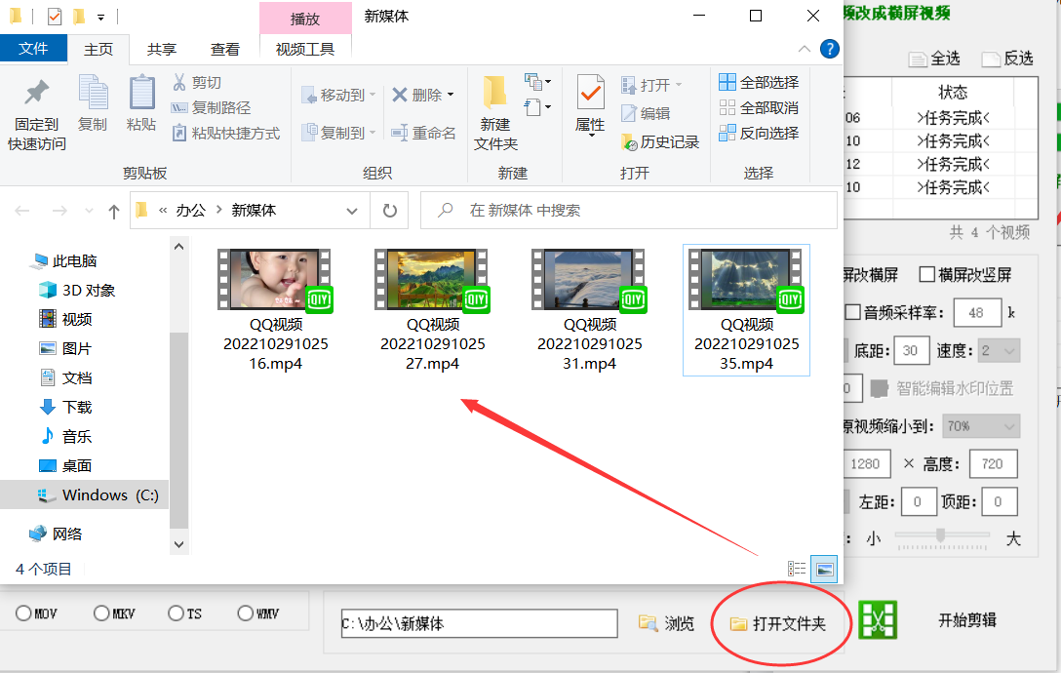Screen dimensions: 1061x673
Task: Click the green scissors clip icon
Action: coord(878,620)
